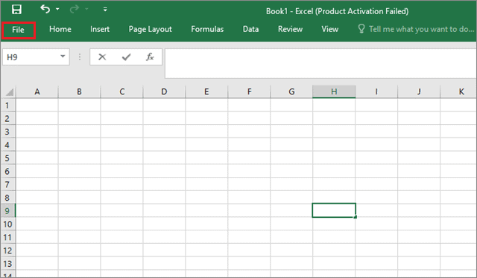Open the File tab
Screen dimensions: 477x278
point(18,30)
